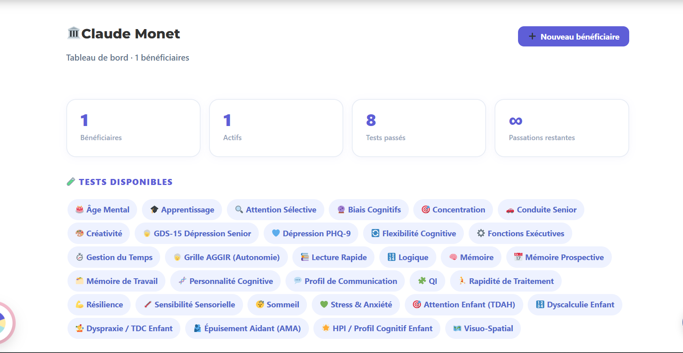Click the blue heart icon of Dépression PHQ-9
The width and height of the screenshot is (683, 353).
pos(276,233)
